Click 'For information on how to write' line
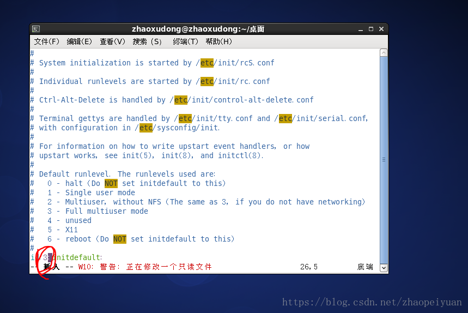This screenshot has height=313, width=468. click(x=170, y=146)
